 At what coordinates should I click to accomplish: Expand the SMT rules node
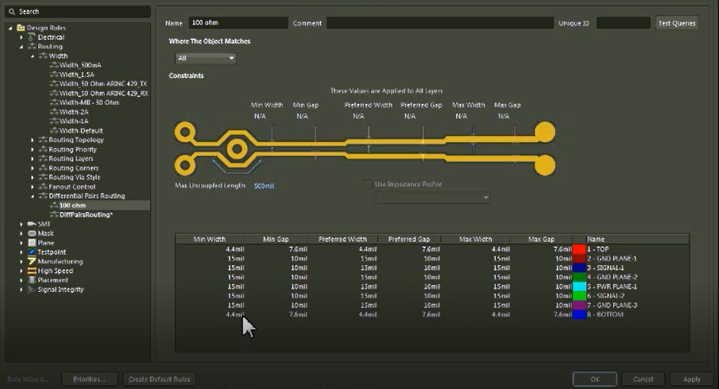tap(21, 224)
